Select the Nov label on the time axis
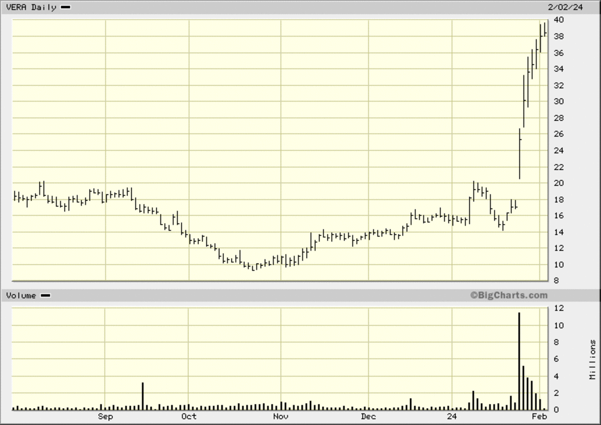 280,416
